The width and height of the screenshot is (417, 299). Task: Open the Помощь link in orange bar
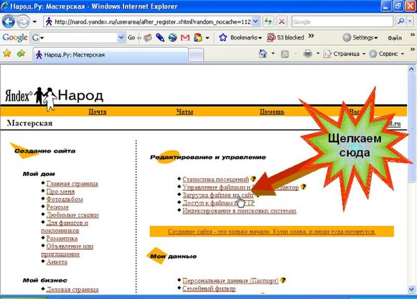pyautogui.click(x=272, y=112)
